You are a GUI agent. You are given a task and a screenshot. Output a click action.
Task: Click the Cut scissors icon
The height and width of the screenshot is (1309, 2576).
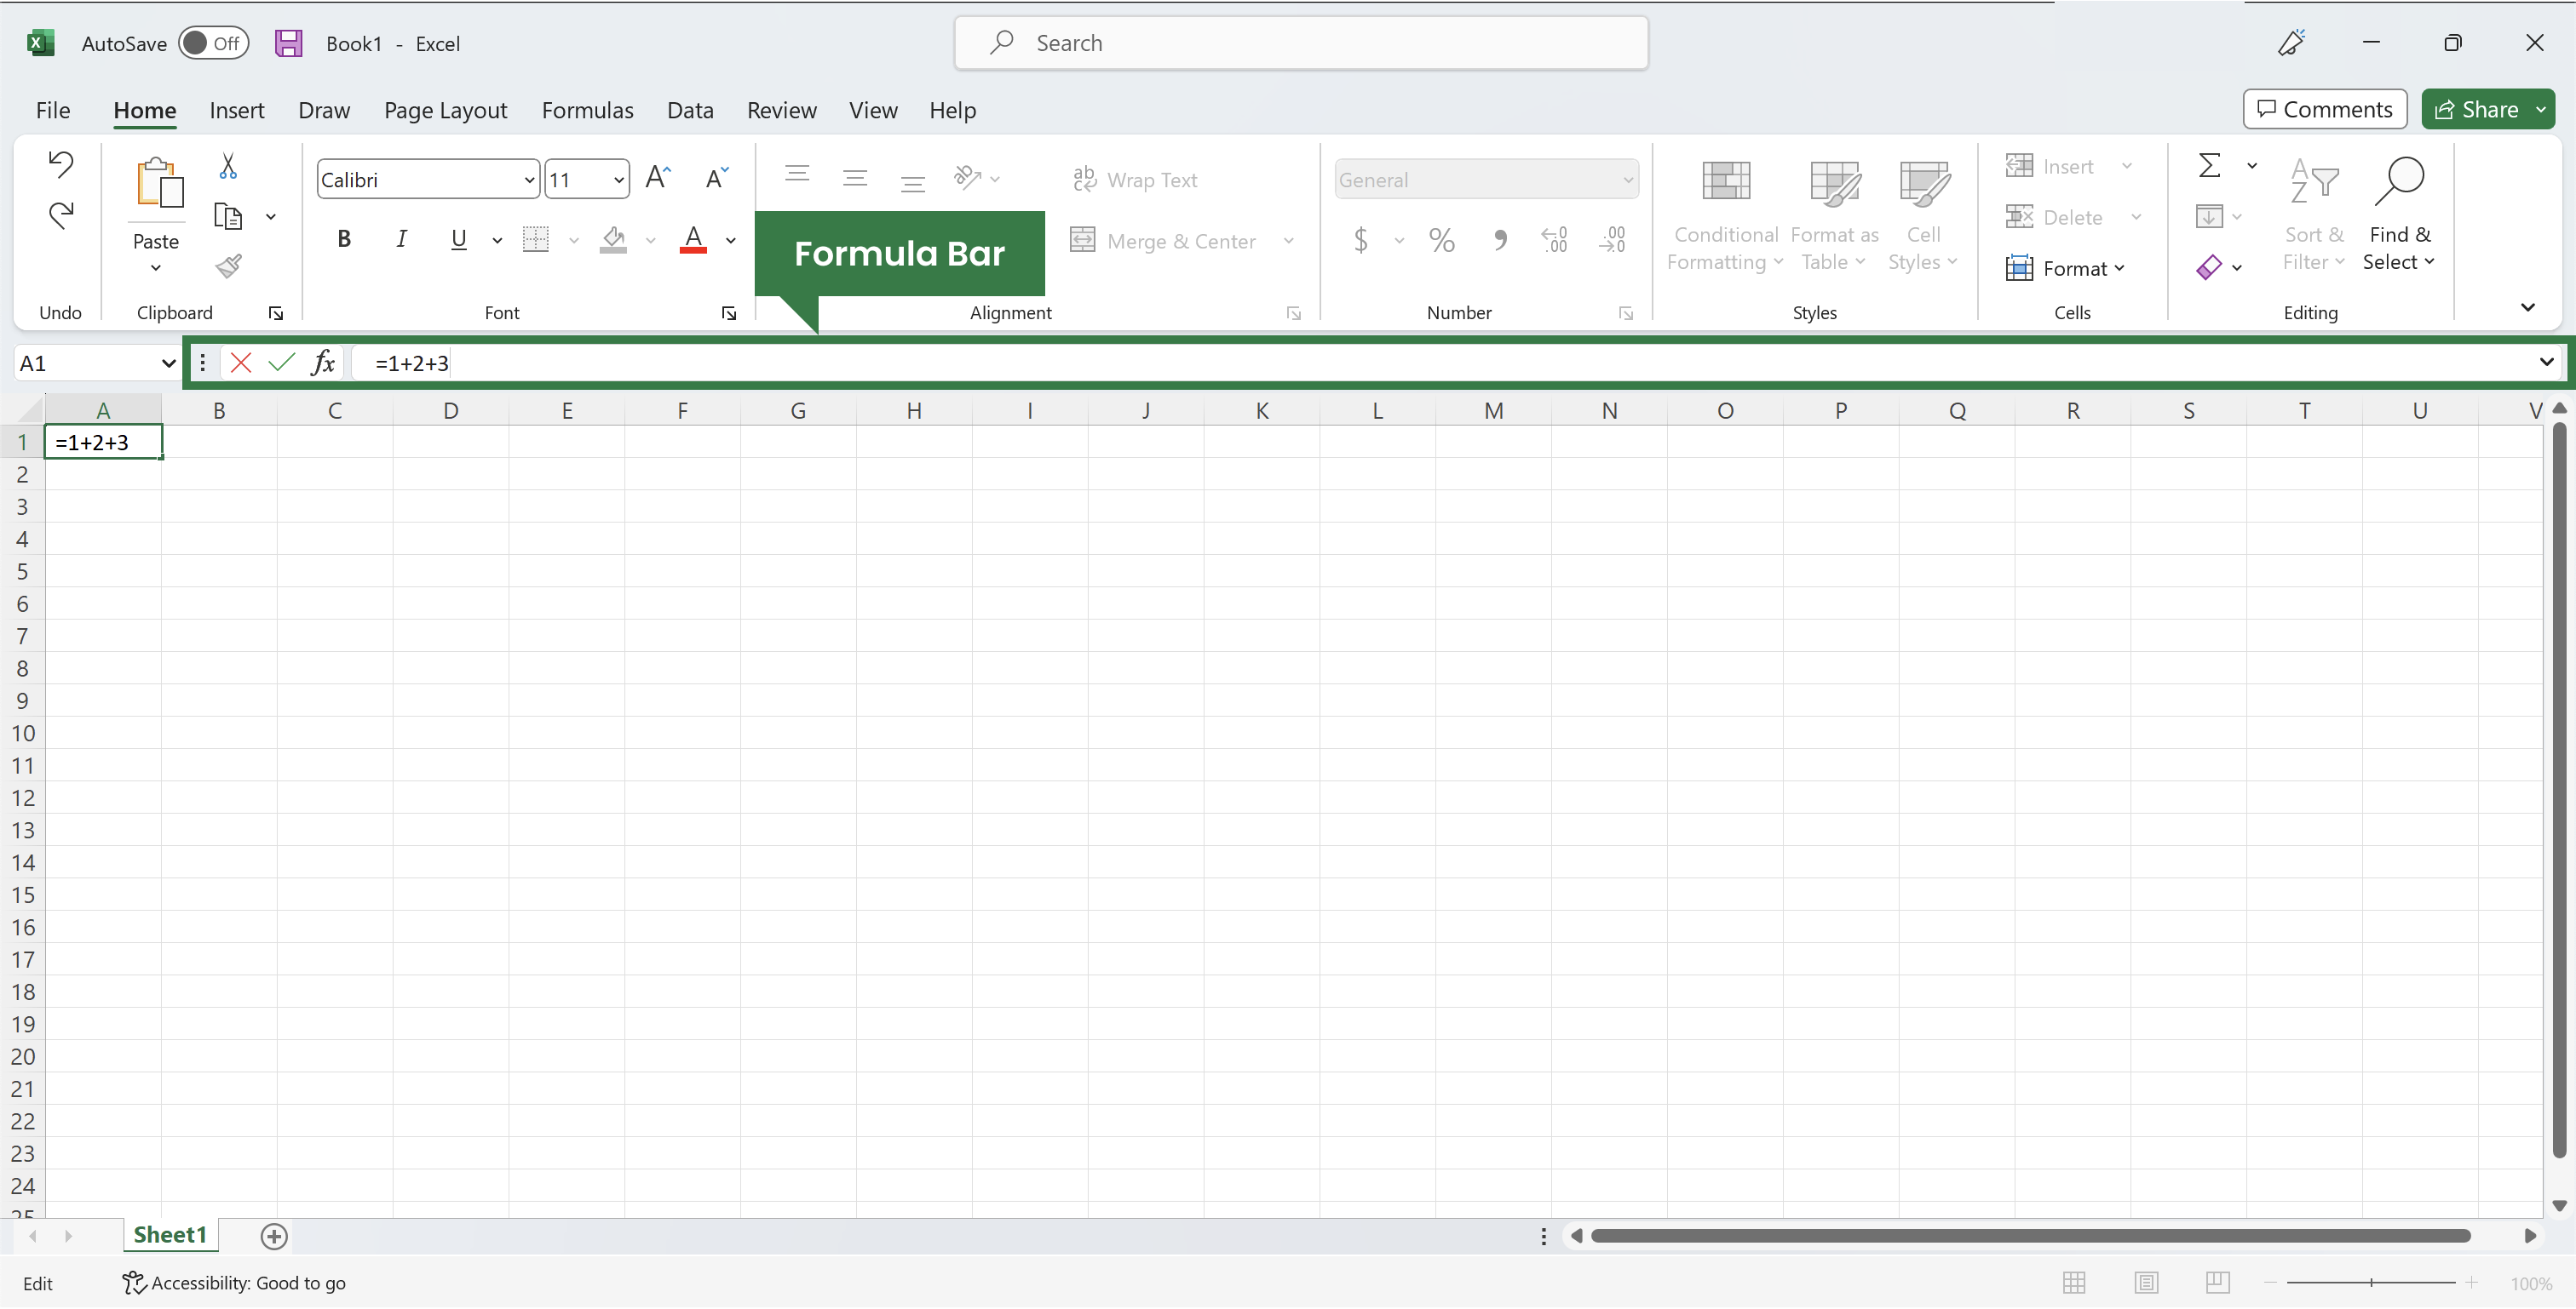pyautogui.click(x=228, y=166)
